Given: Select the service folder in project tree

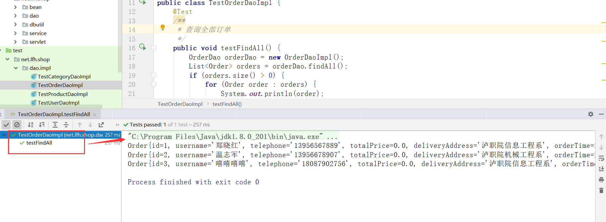Looking at the screenshot, I should (38, 33).
